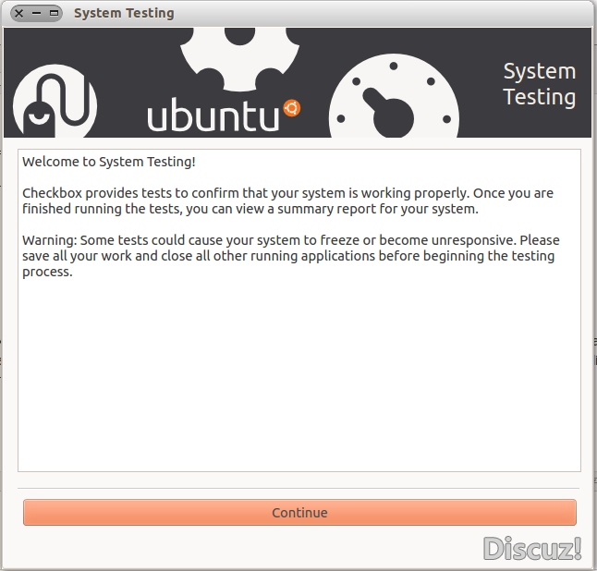Image resolution: width=597 pixels, height=571 pixels.
Task: Click the Warning paragraph text
Action: pos(291,256)
